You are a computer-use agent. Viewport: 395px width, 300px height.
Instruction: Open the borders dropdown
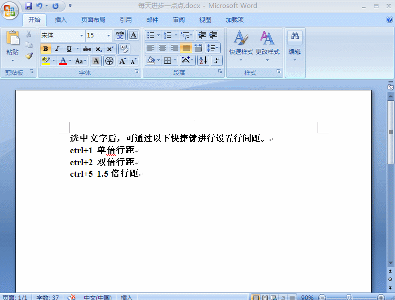coord(175,60)
